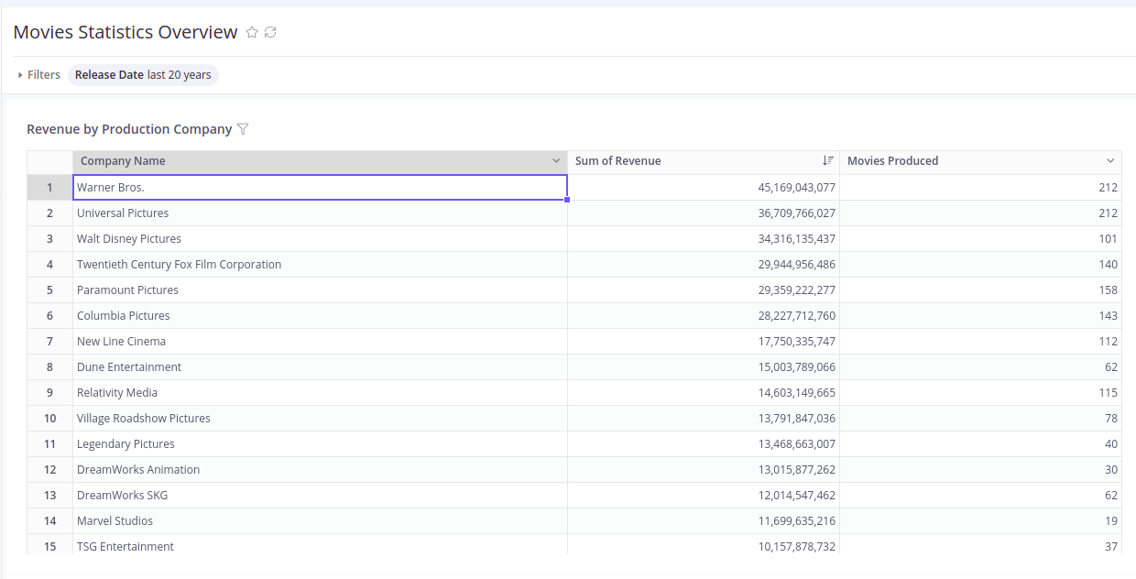Click Movies Produced value 40
The width and height of the screenshot is (1136, 579).
point(980,443)
